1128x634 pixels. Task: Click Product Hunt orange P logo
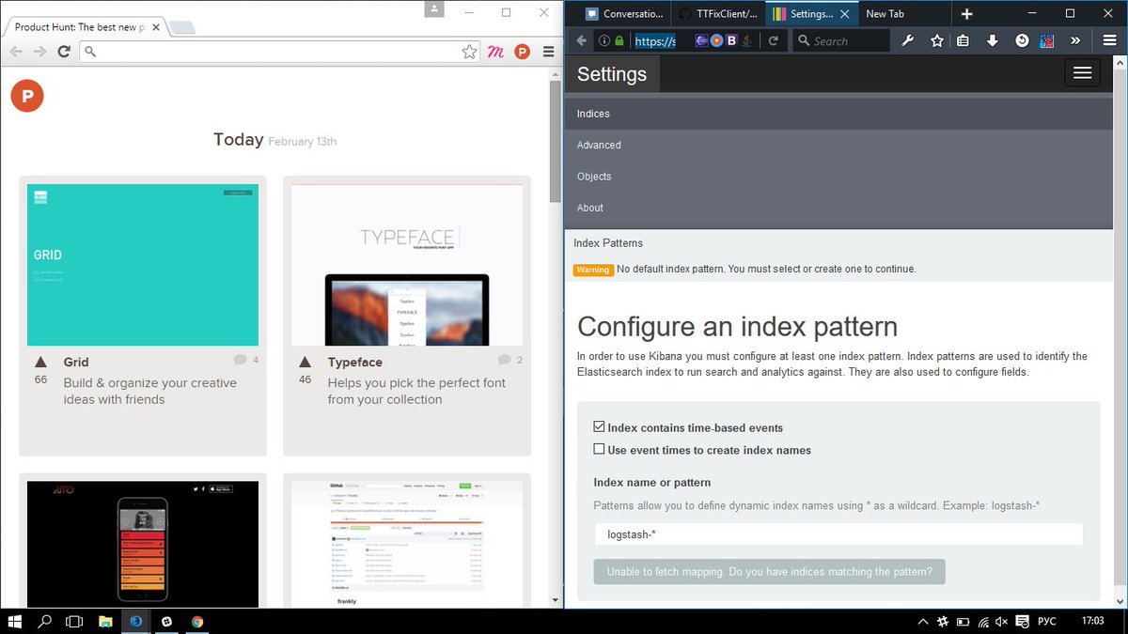pos(27,95)
